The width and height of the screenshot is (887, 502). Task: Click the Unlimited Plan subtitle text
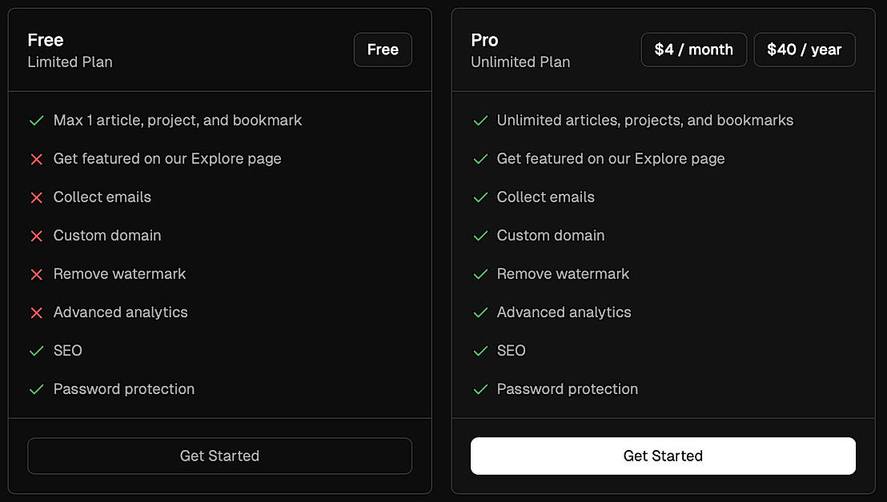[520, 62]
